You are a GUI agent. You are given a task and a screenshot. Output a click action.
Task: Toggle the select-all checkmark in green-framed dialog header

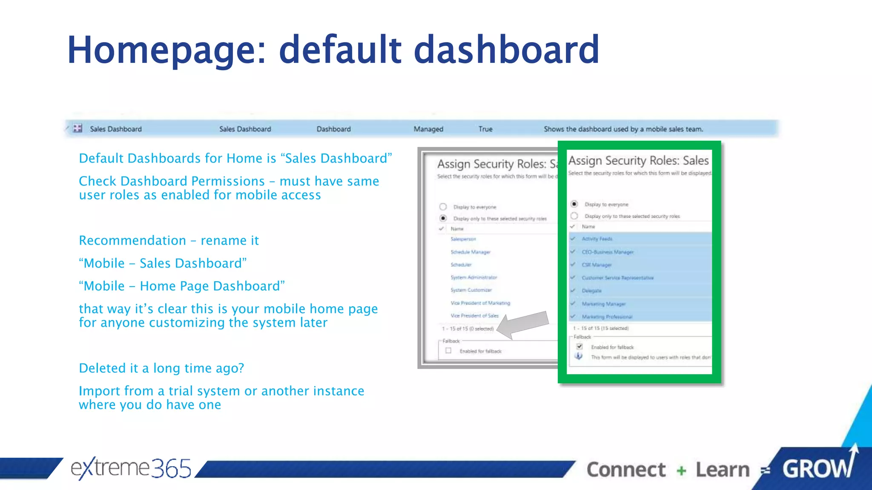[573, 226]
